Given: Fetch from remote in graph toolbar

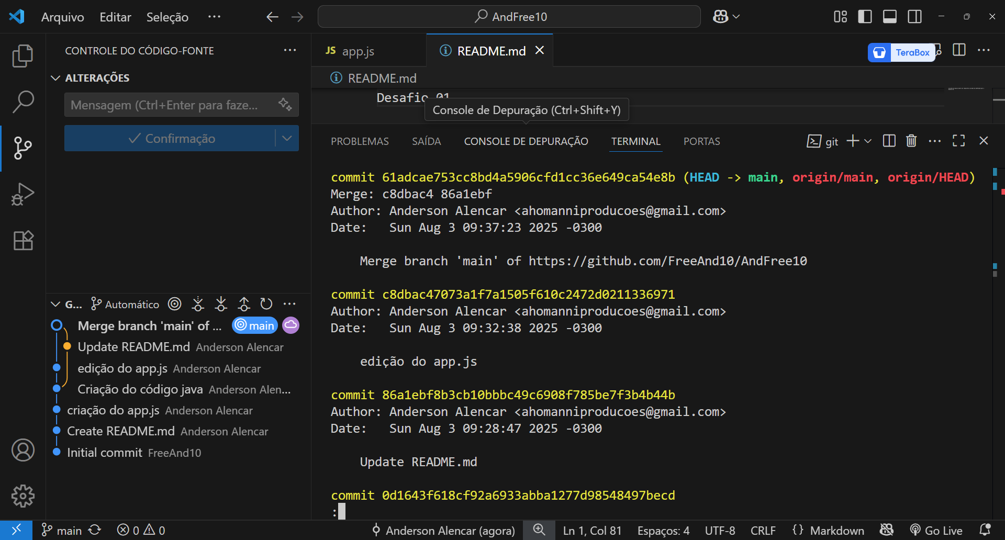Looking at the screenshot, I should 198,304.
